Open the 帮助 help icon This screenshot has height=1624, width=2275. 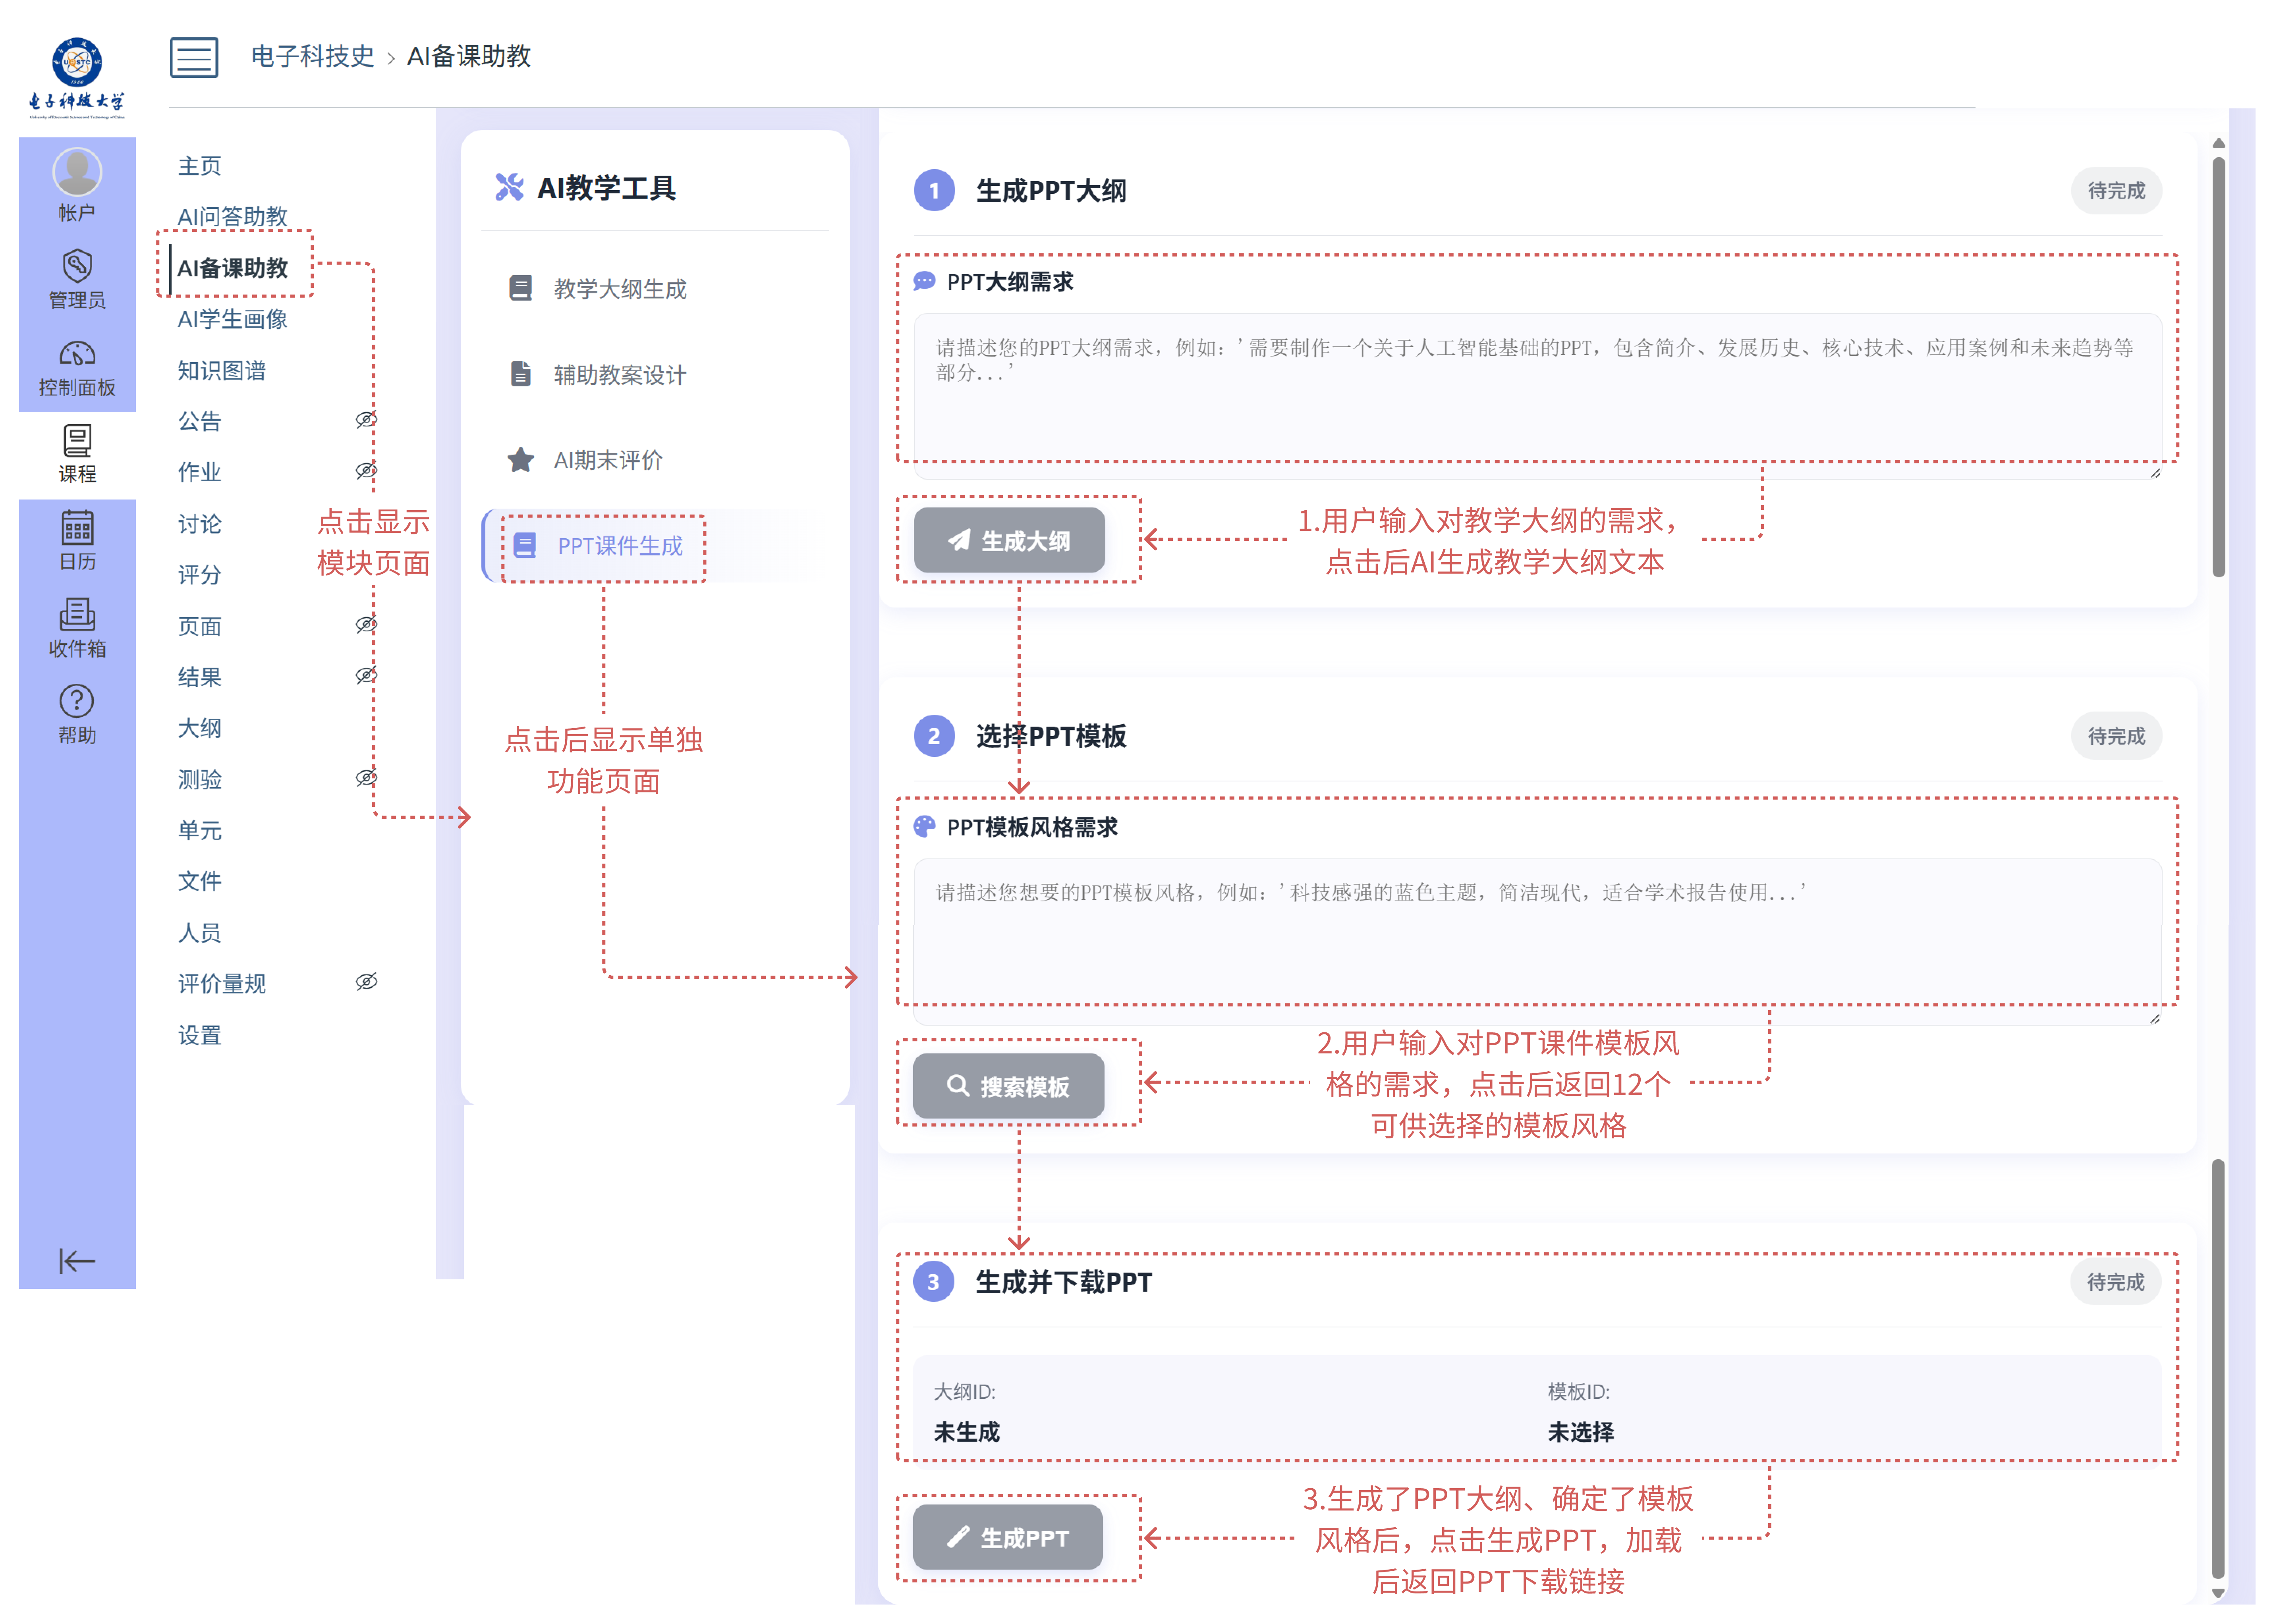click(77, 701)
